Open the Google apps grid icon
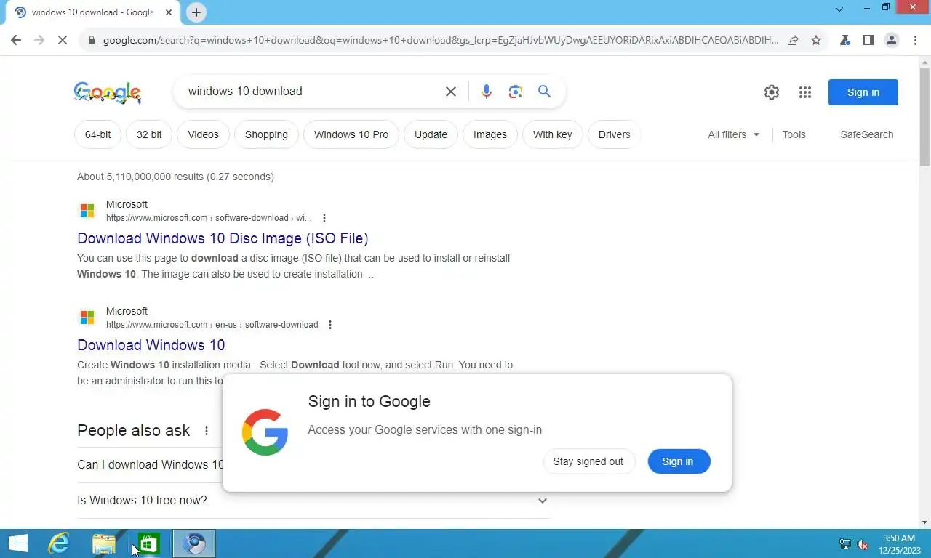Screen dimensions: 931x558 pyautogui.click(x=804, y=92)
